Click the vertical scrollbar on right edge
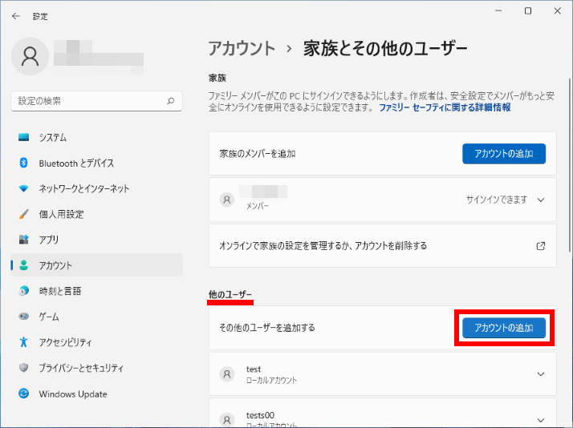Image resolution: width=573 pixels, height=428 pixels. pyautogui.click(x=569, y=165)
